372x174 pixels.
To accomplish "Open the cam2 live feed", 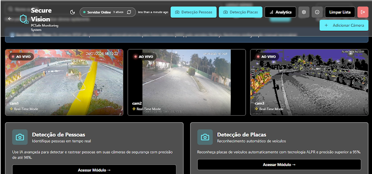I will (187, 82).
